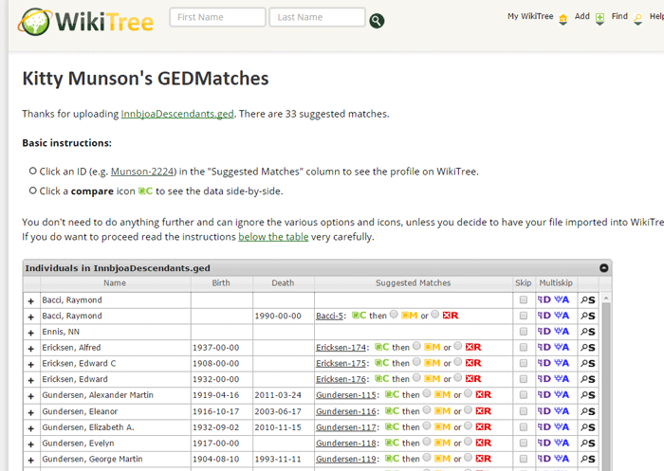
Task: Click the compare C icon for Gundersen-117
Action: 392,427
